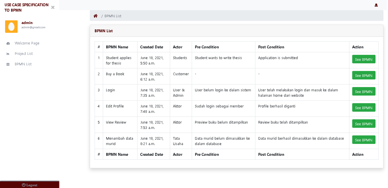388x188 pixels.
Task: Click the Created Date column header
Action: (152, 47)
